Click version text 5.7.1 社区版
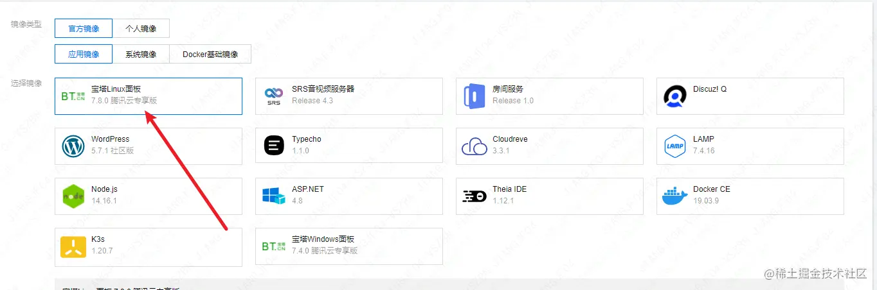The width and height of the screenshot is (877, 290). coord(113,151)
